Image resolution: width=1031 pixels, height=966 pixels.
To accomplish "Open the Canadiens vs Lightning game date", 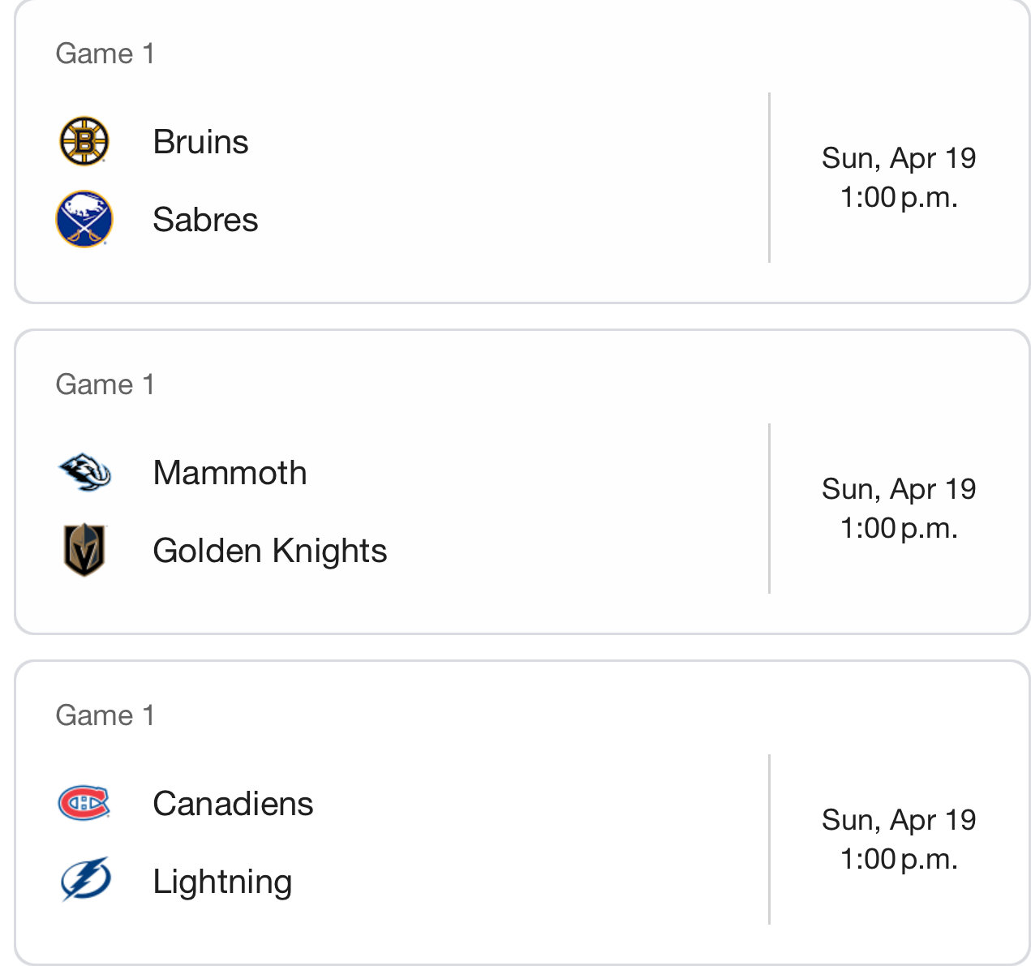I will click(899, 820).
